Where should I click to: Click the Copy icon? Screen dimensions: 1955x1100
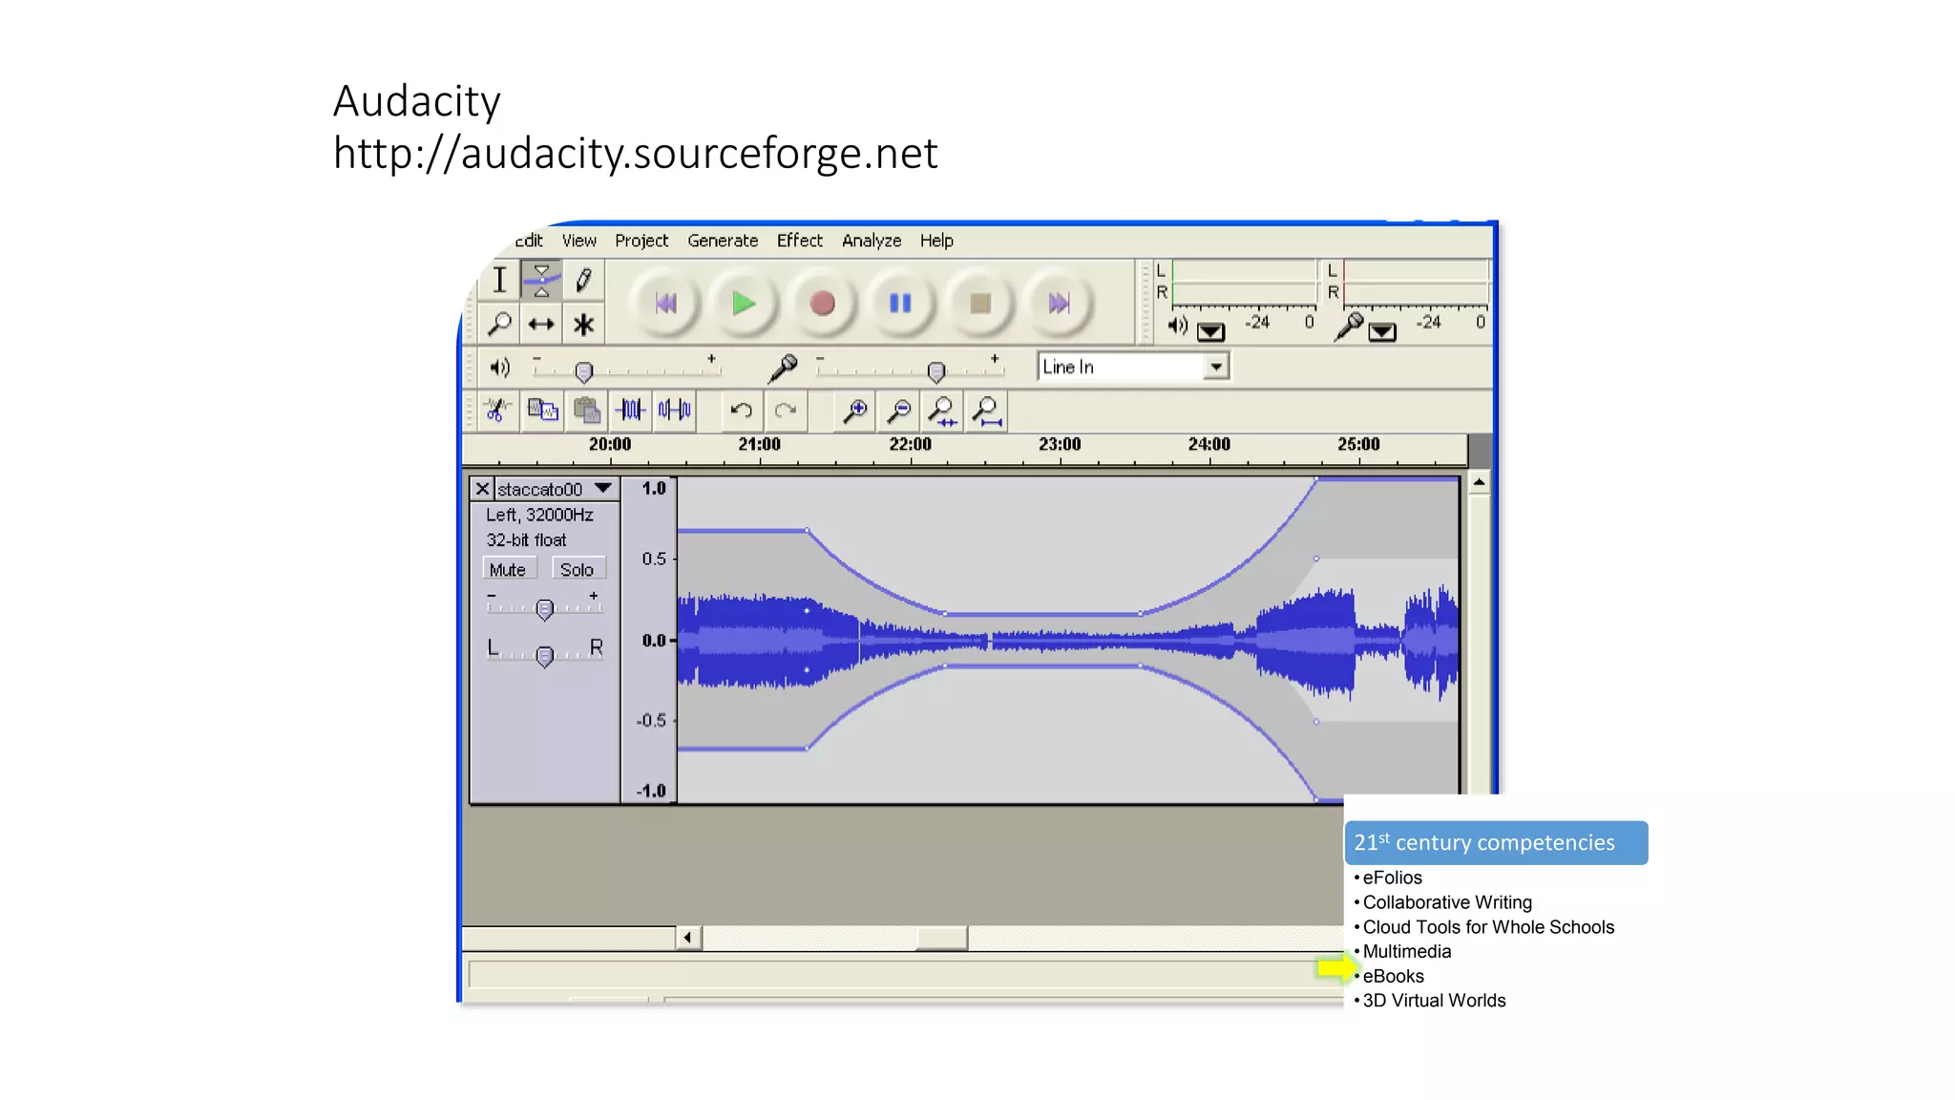coord(542,411)
